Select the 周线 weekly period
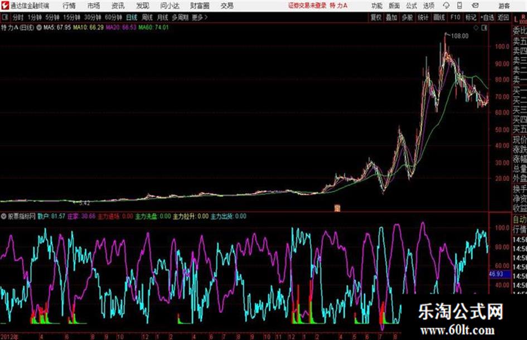 (x=147, y=17)
